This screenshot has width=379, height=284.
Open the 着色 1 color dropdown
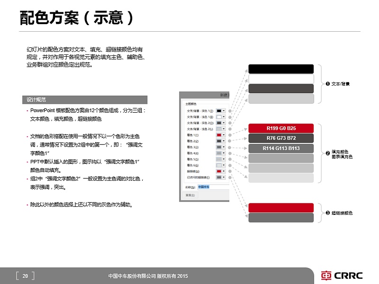click(x=224, y=134)
